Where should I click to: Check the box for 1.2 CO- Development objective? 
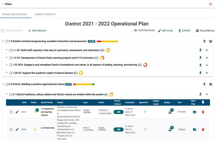tap(11, 58)
